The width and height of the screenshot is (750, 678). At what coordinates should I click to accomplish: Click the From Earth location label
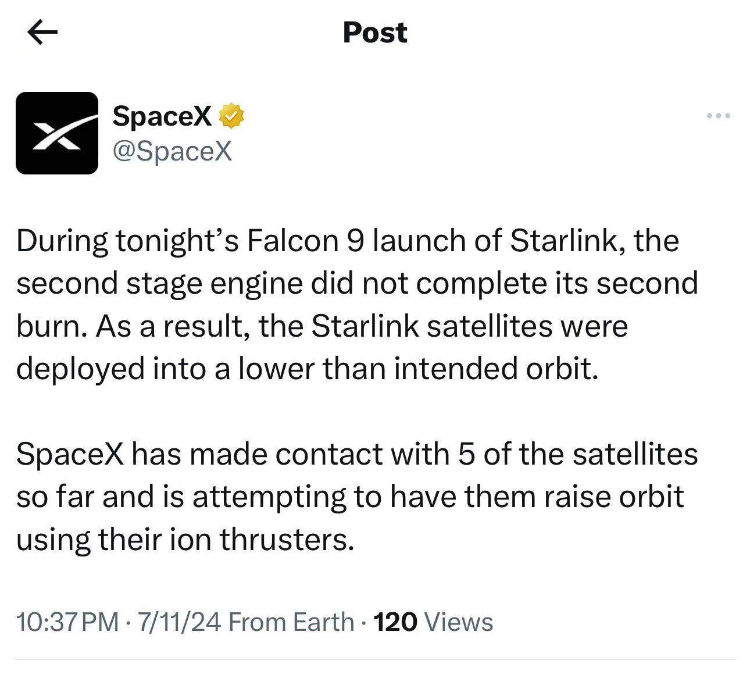tap(291, 622)
